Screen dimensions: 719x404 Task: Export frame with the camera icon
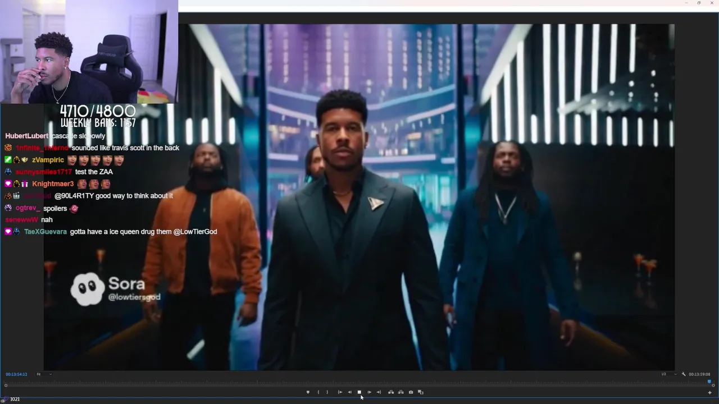(411, 392)
